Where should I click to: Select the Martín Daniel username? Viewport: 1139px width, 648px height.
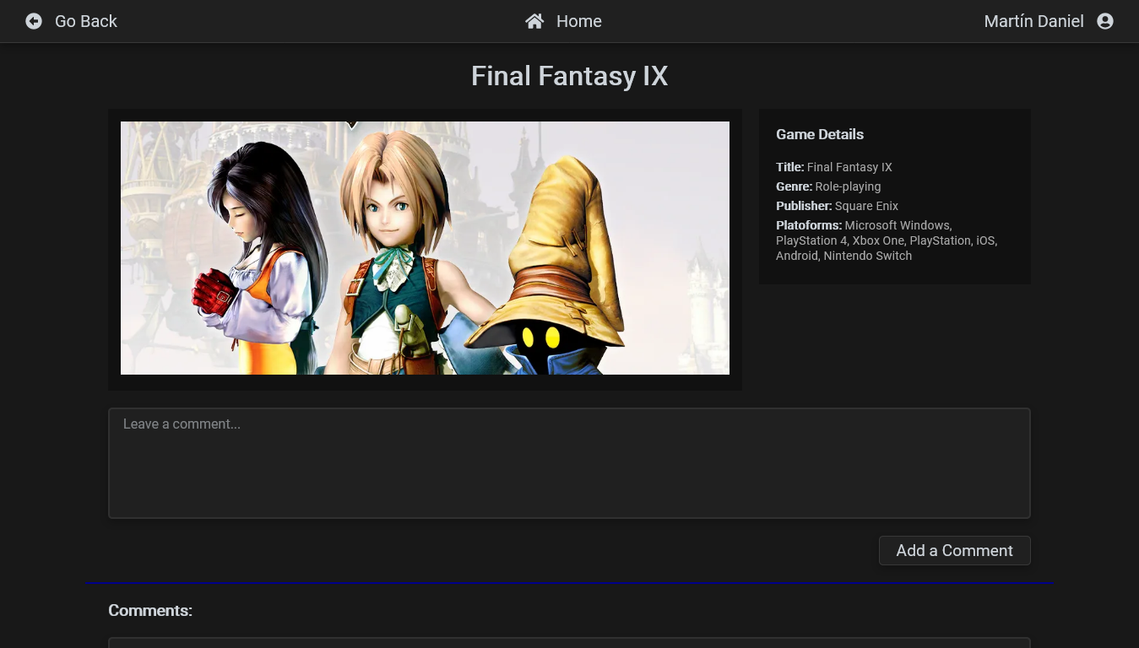pyautogui.click(x=1033, y=21)
